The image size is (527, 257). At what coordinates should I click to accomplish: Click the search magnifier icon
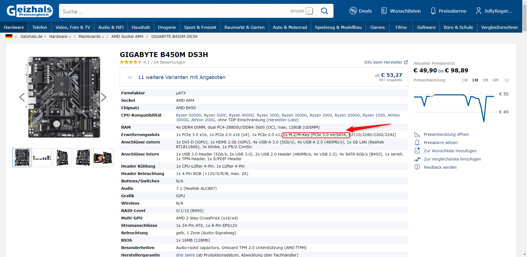pos(324,11)
